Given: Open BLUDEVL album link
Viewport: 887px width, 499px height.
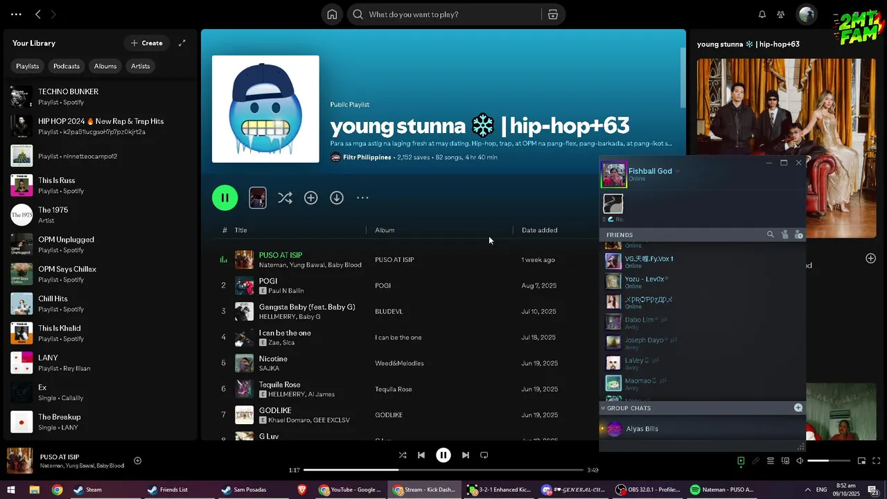Looking at the screenshot, I should [x=389, y=311].
